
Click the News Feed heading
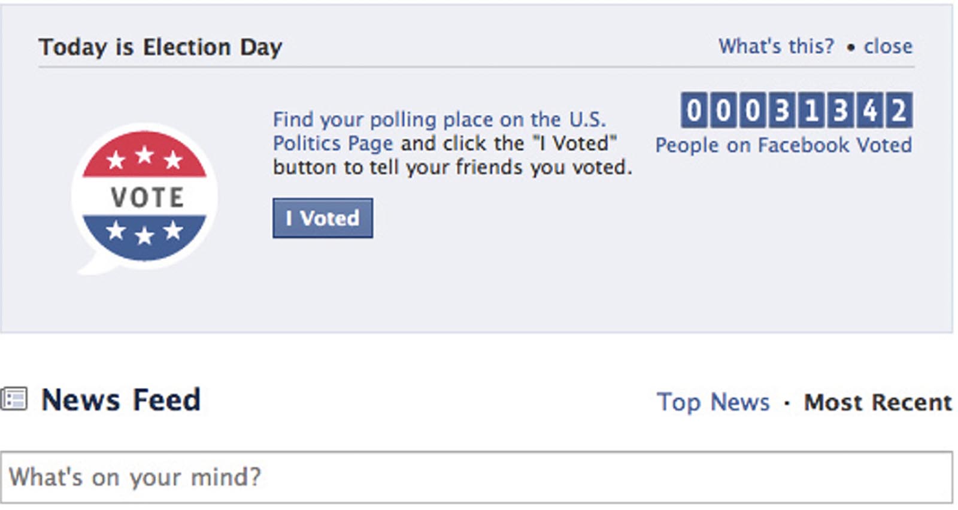pyautogui.click(x=120, y=400)
